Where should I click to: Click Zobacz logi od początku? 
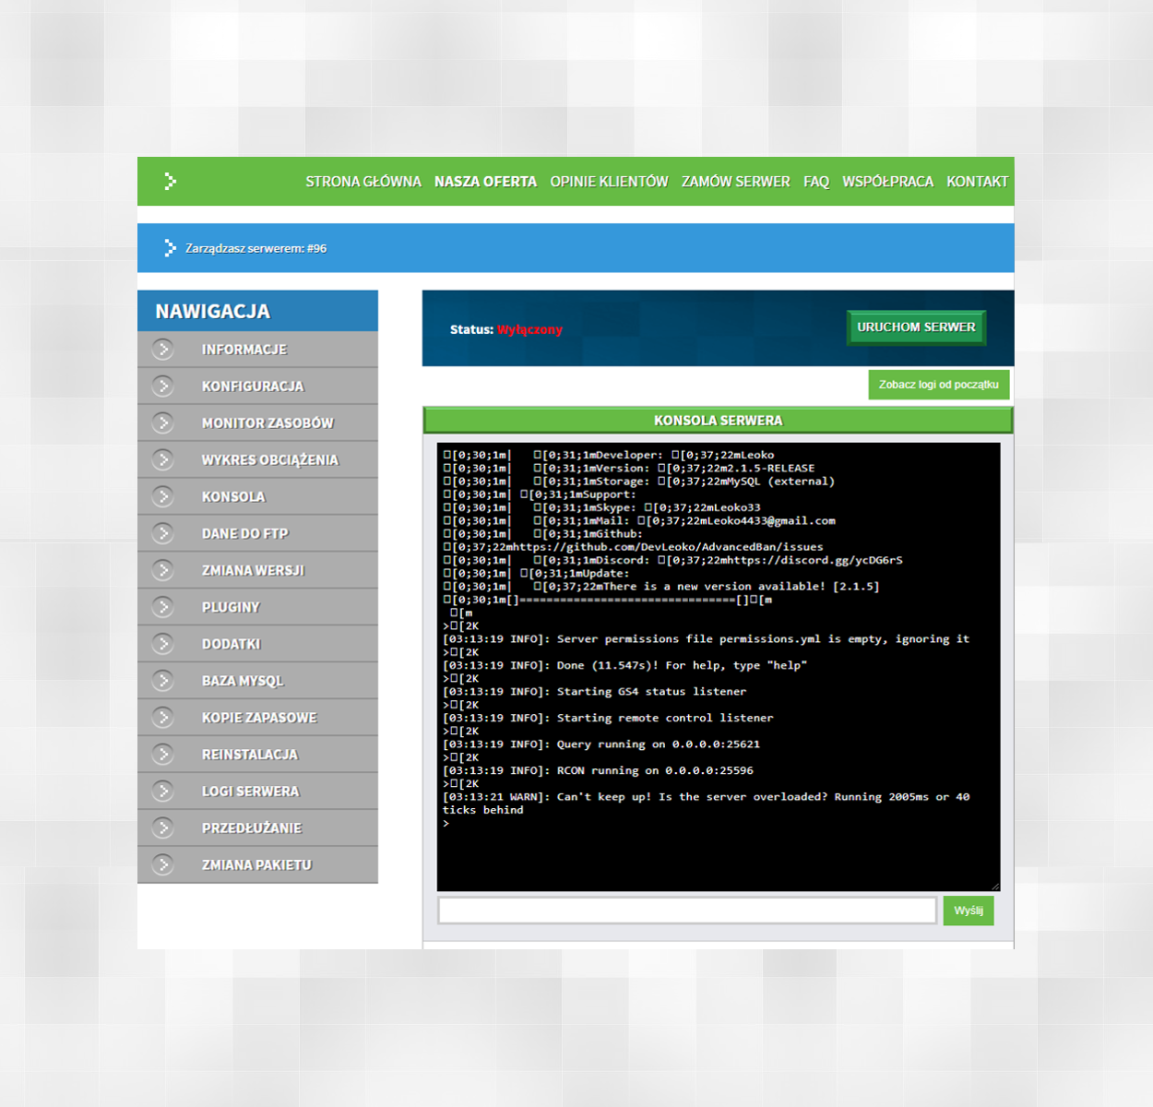point(938,384)
